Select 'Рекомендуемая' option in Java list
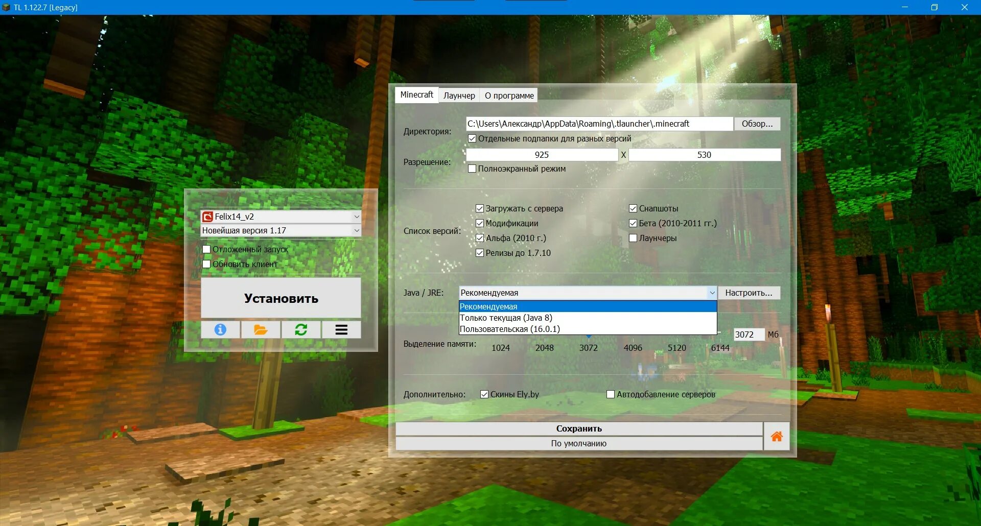Image resolution: width=981 pixels, height=526 pixels. tap(588, 306)
